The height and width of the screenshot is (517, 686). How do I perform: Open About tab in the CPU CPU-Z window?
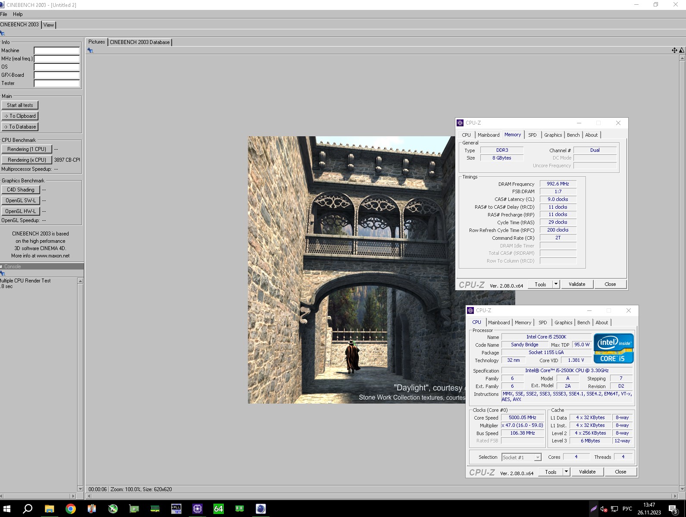click(x=601, y=323)
